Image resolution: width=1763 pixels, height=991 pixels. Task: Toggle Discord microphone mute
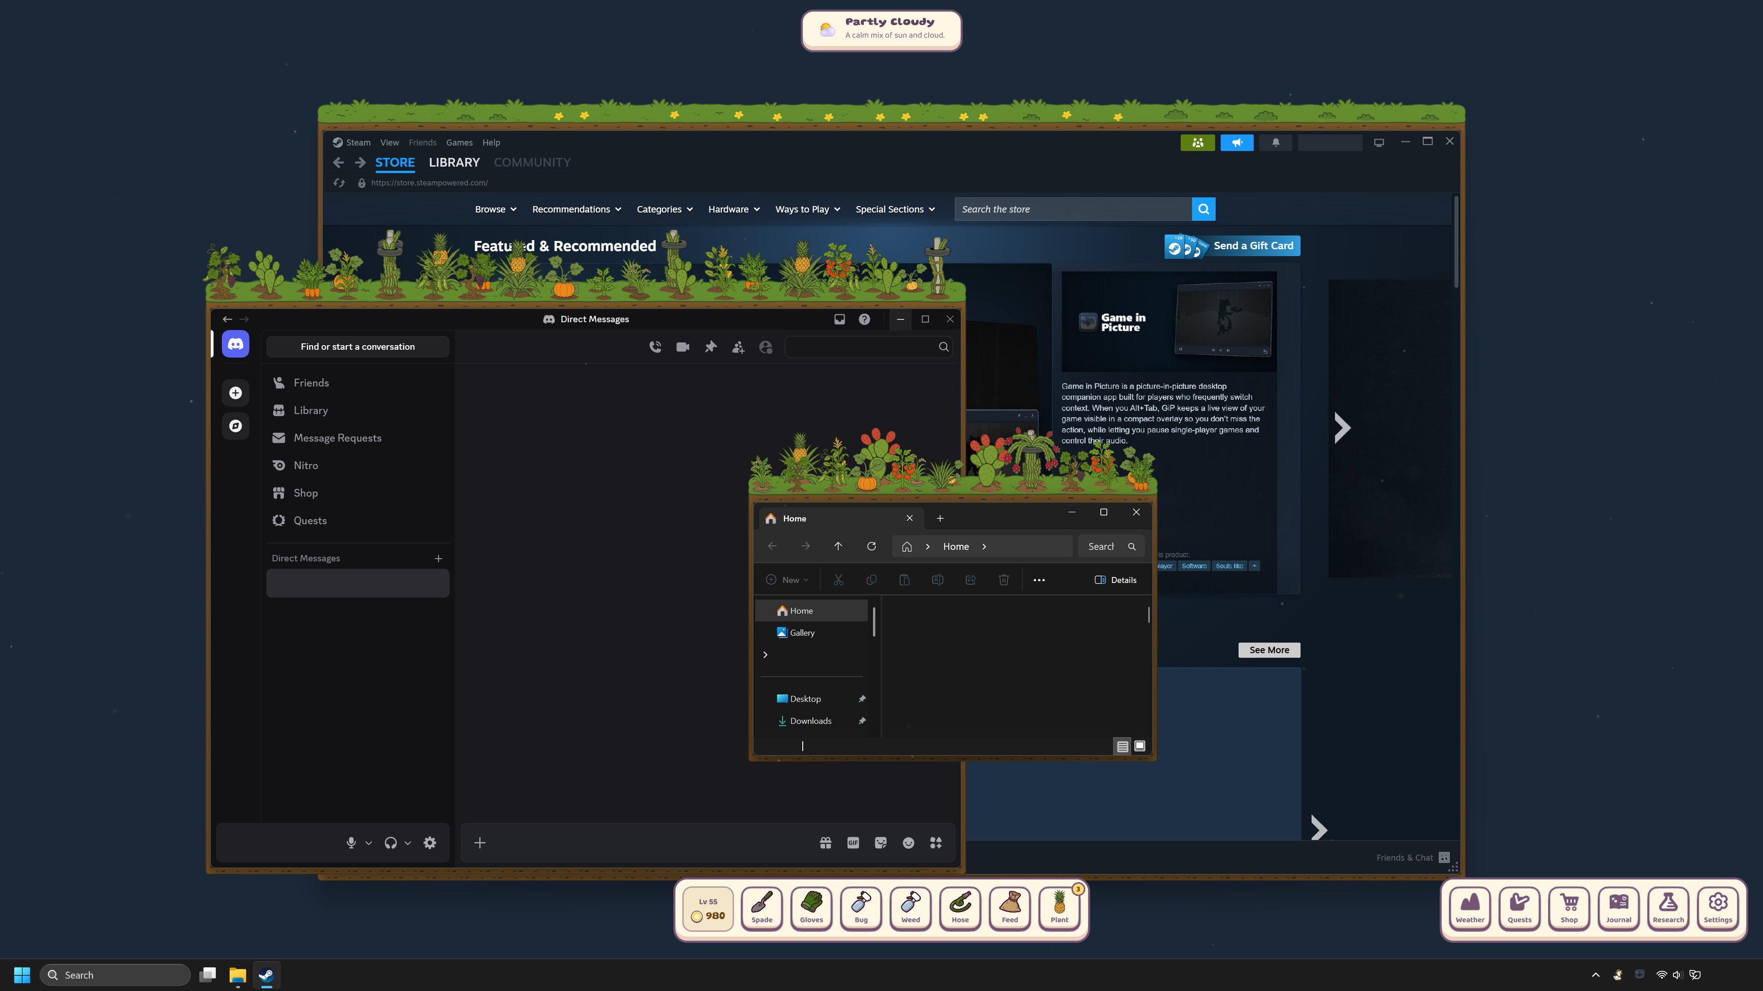pos(351,843)
